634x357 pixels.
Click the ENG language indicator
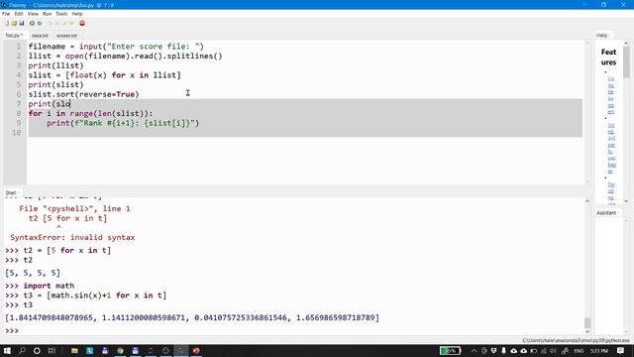[579, 351]
